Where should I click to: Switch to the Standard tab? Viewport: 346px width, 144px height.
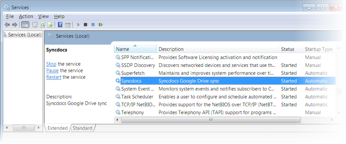coord(82,128)
